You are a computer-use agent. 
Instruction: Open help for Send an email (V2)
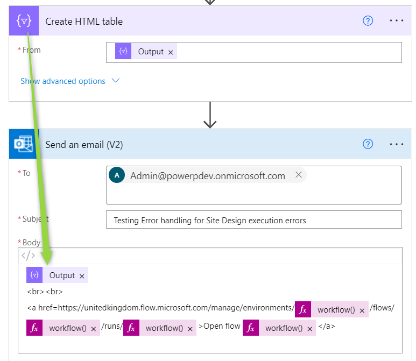(x=368, y=144)
